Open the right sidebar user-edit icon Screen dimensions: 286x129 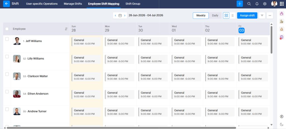(282, 21)
